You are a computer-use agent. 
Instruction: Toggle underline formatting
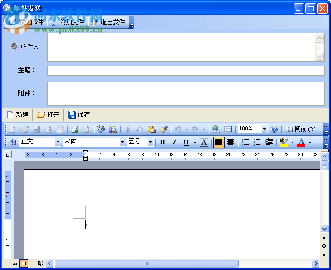point(186,142)
